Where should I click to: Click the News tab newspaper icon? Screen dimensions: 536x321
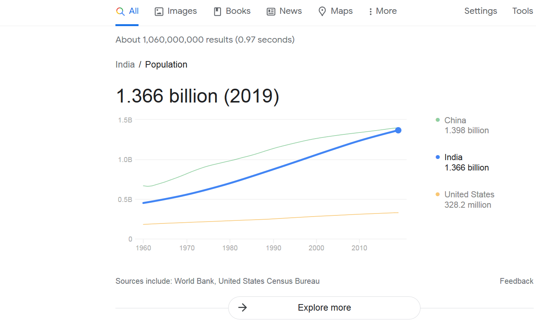point(271,12)
